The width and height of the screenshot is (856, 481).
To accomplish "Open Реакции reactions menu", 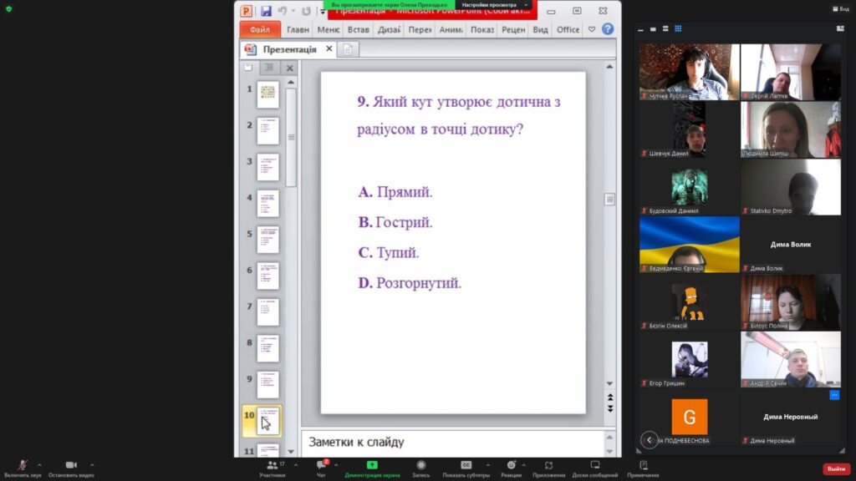I will point(511,468).
